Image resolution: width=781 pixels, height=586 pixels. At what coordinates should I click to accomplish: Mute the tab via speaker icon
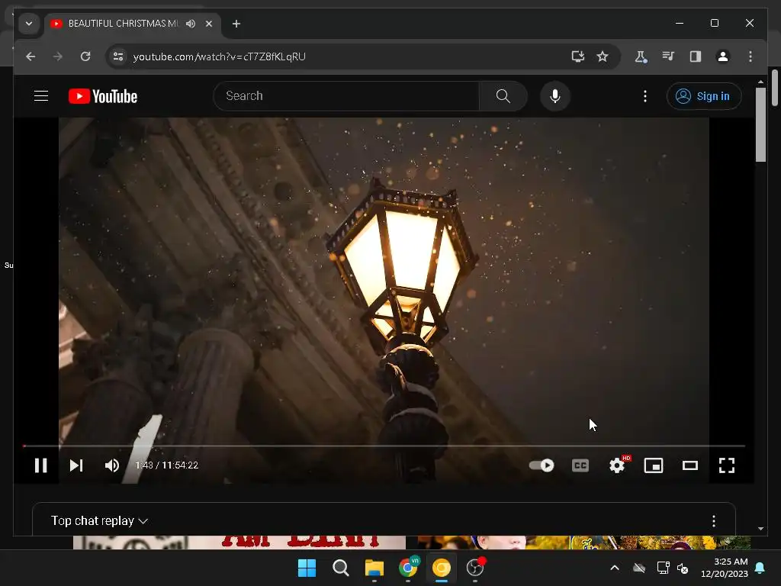pyautogui.click(x=191, y=24)
